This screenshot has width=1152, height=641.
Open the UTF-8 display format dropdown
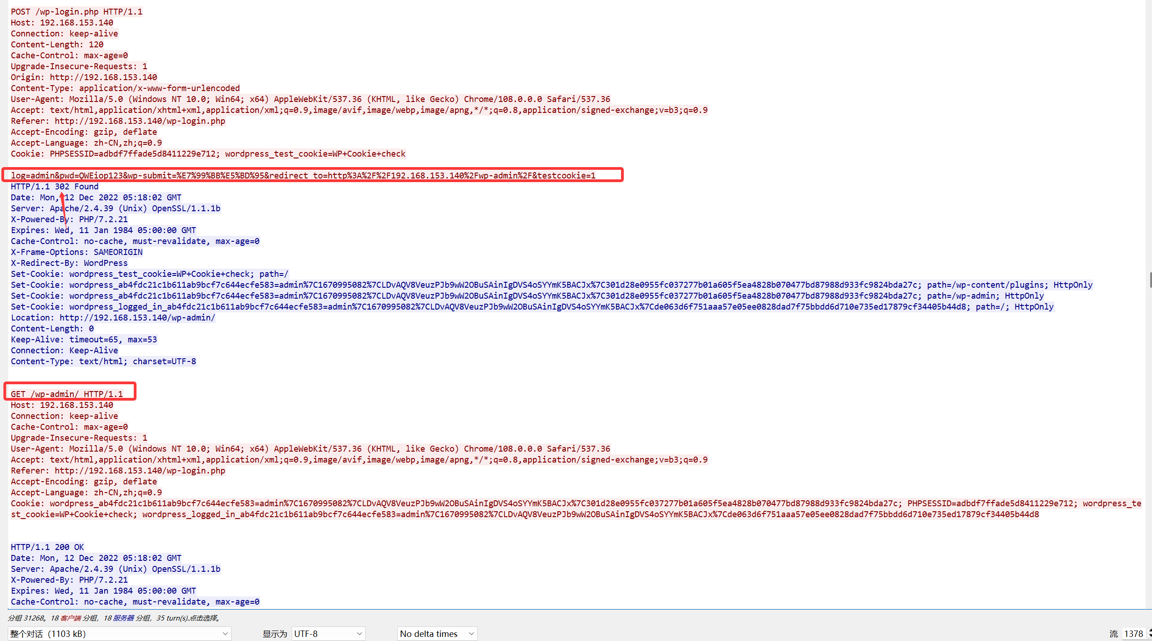pos(328,634)
